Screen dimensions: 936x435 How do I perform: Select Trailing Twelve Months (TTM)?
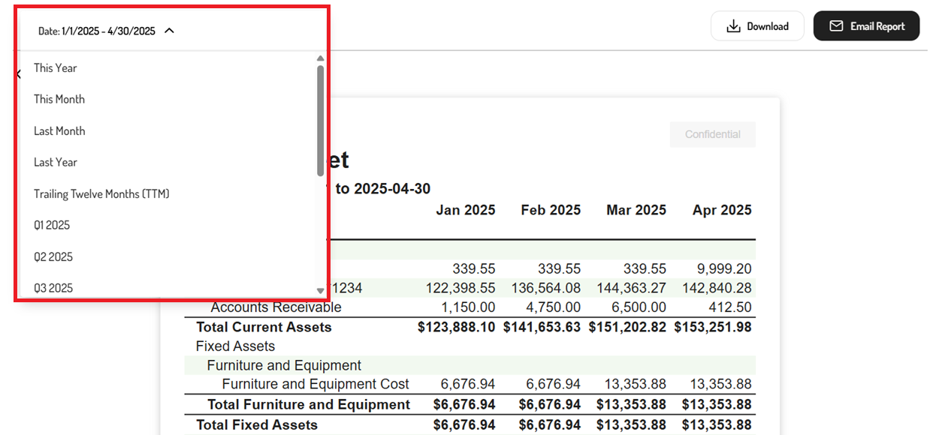point(101,193)
